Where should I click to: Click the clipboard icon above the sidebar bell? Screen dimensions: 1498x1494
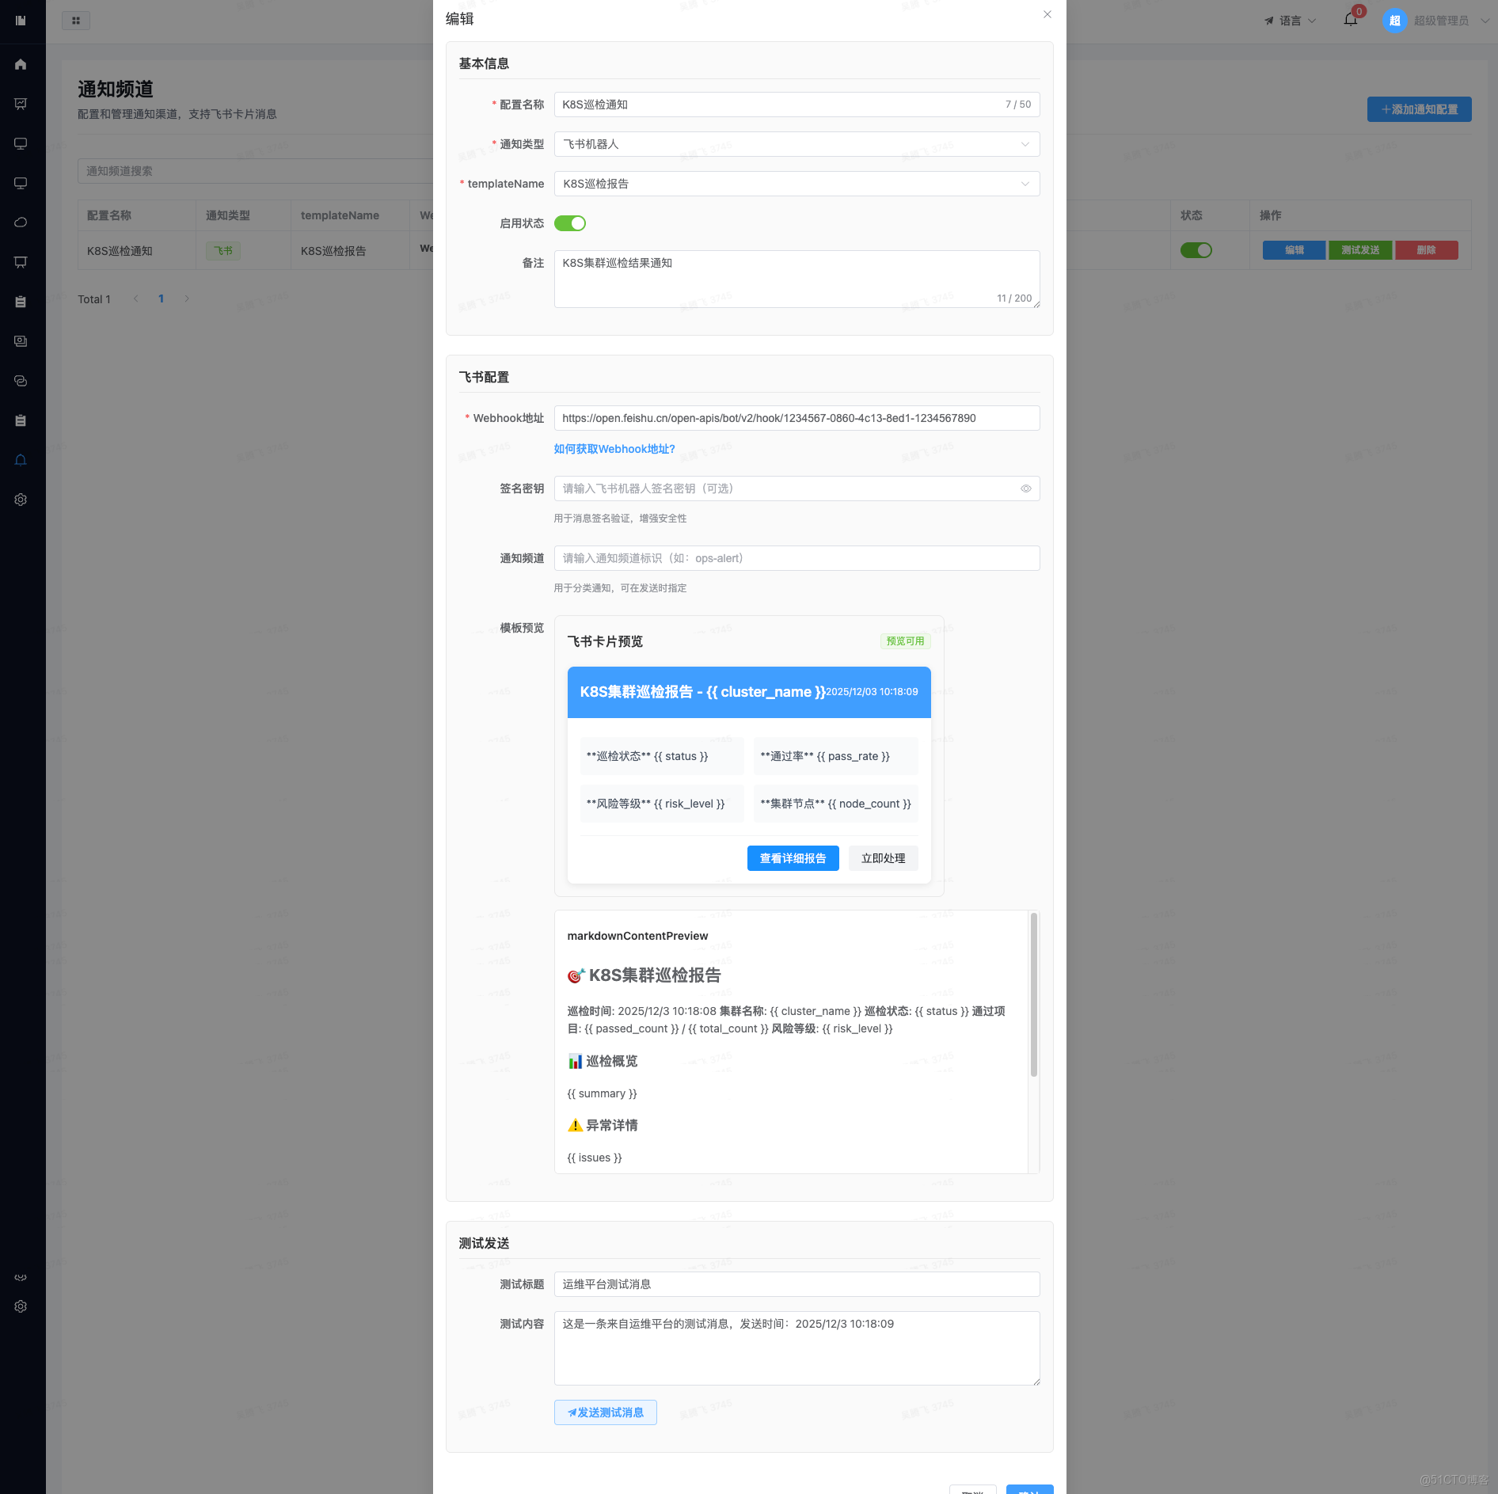21,420
